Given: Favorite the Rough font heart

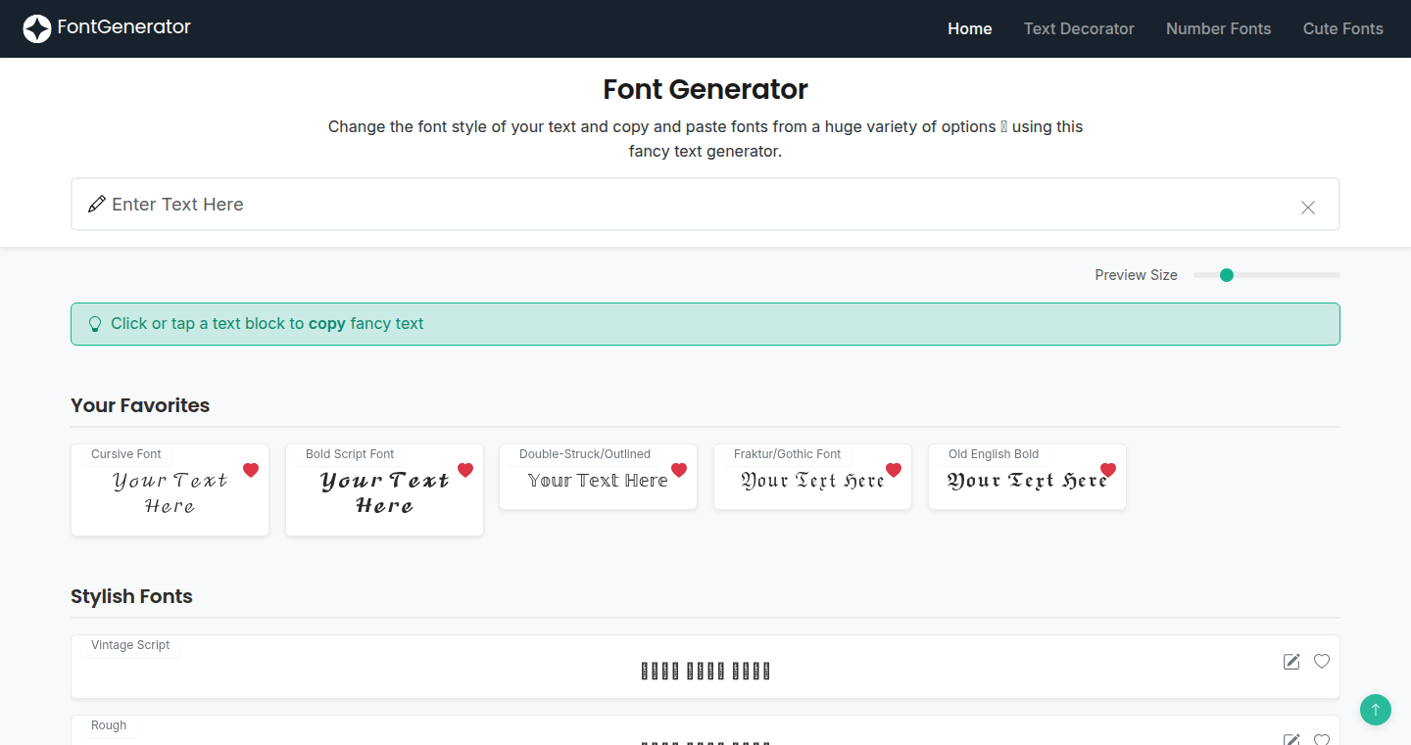Looking at the screenshot, I should (1322, 740).
